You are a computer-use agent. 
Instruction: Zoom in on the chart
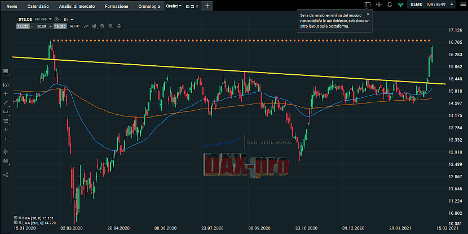(111, 26)
